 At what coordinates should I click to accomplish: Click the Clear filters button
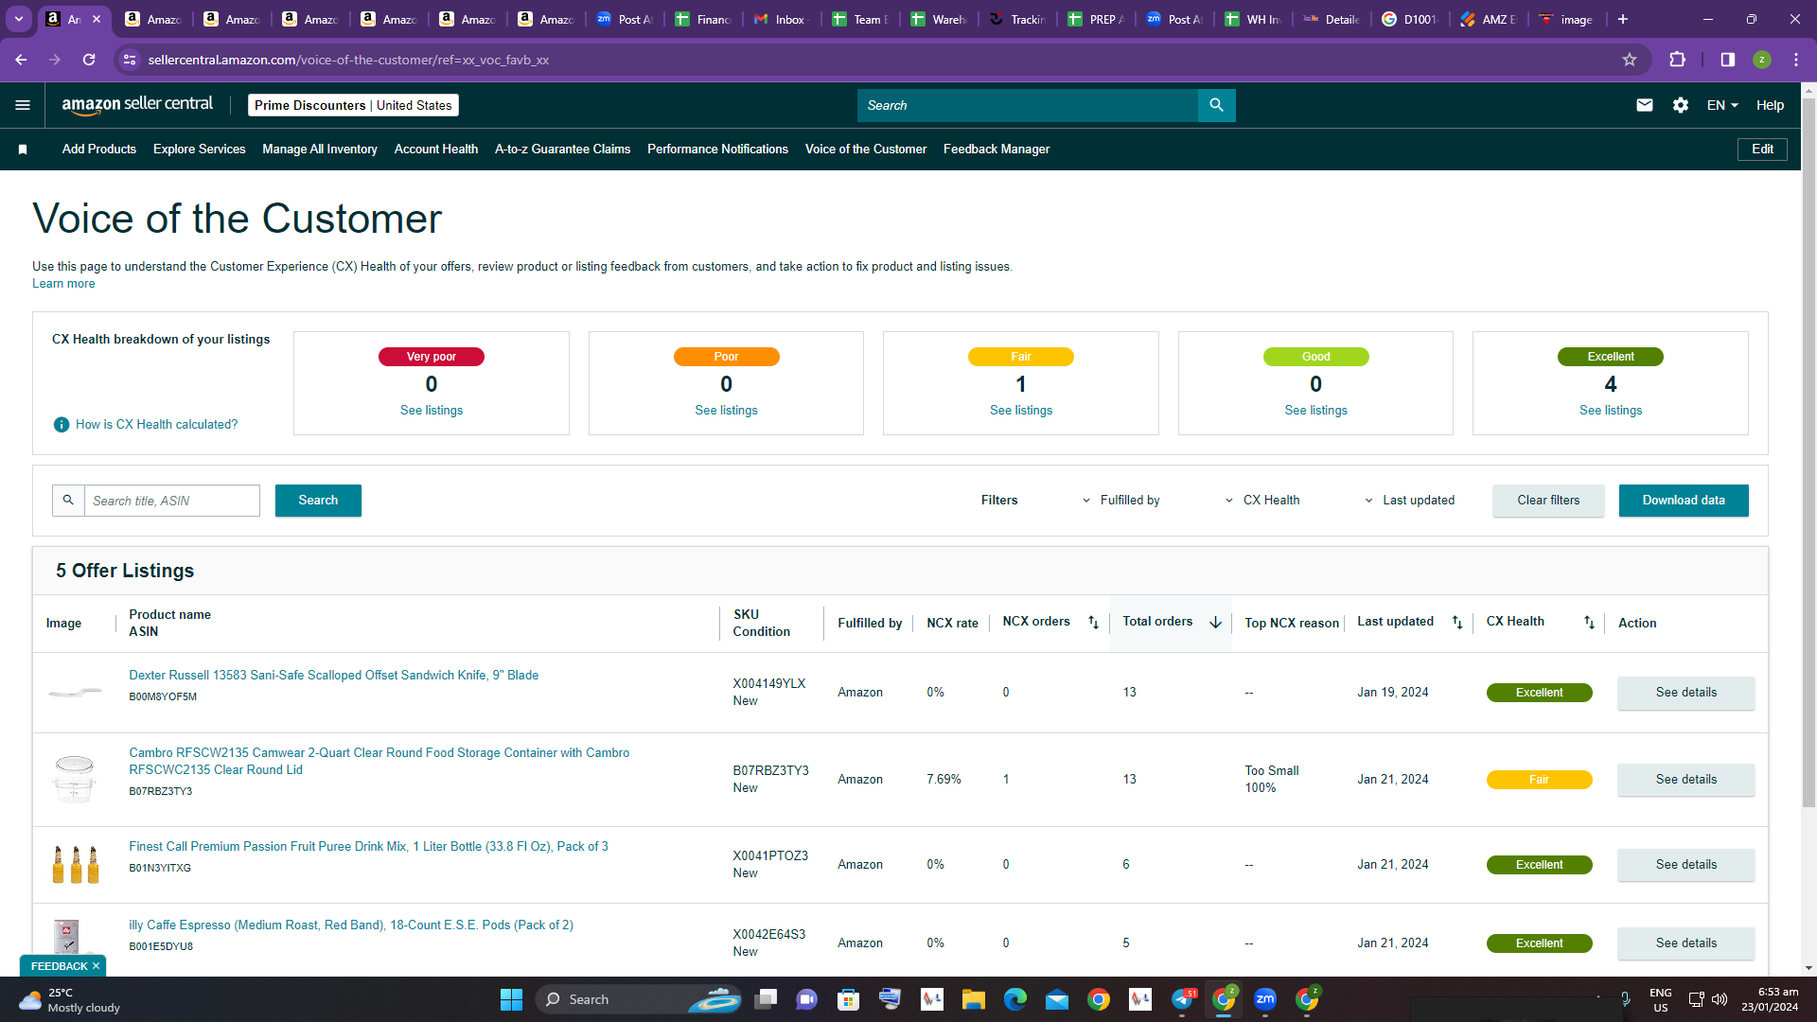tap(1548, 501)
